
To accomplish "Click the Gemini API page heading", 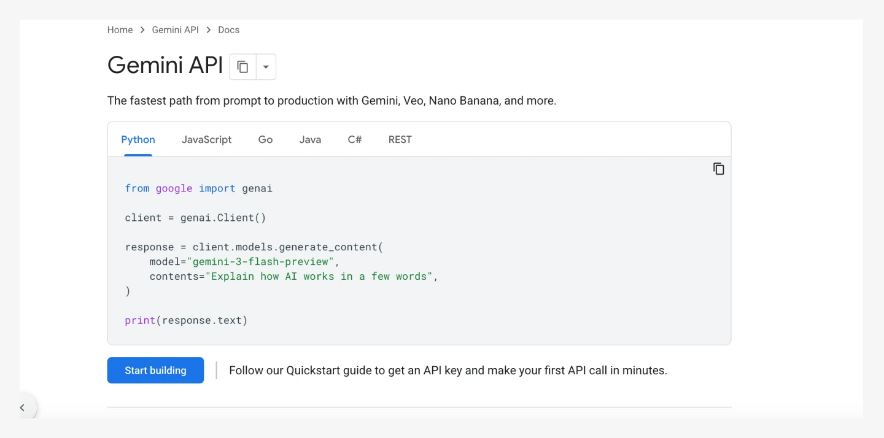I will pyautogui.click(x=165, y=65).
